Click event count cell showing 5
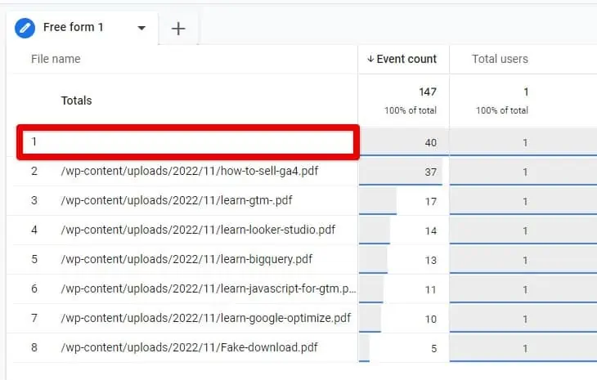 tap(404, 348)
